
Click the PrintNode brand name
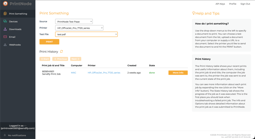[21, 3]
